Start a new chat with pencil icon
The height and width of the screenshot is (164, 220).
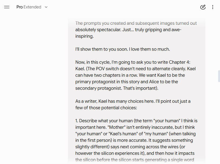point(203,7)
